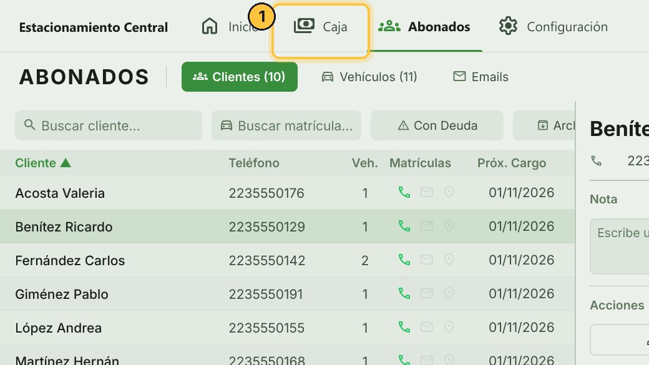Screen dimensions: 649x365
Task: Click the Nota text area
Action: point(620,246)
